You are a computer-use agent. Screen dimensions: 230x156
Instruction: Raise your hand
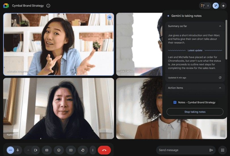point(83,150)
